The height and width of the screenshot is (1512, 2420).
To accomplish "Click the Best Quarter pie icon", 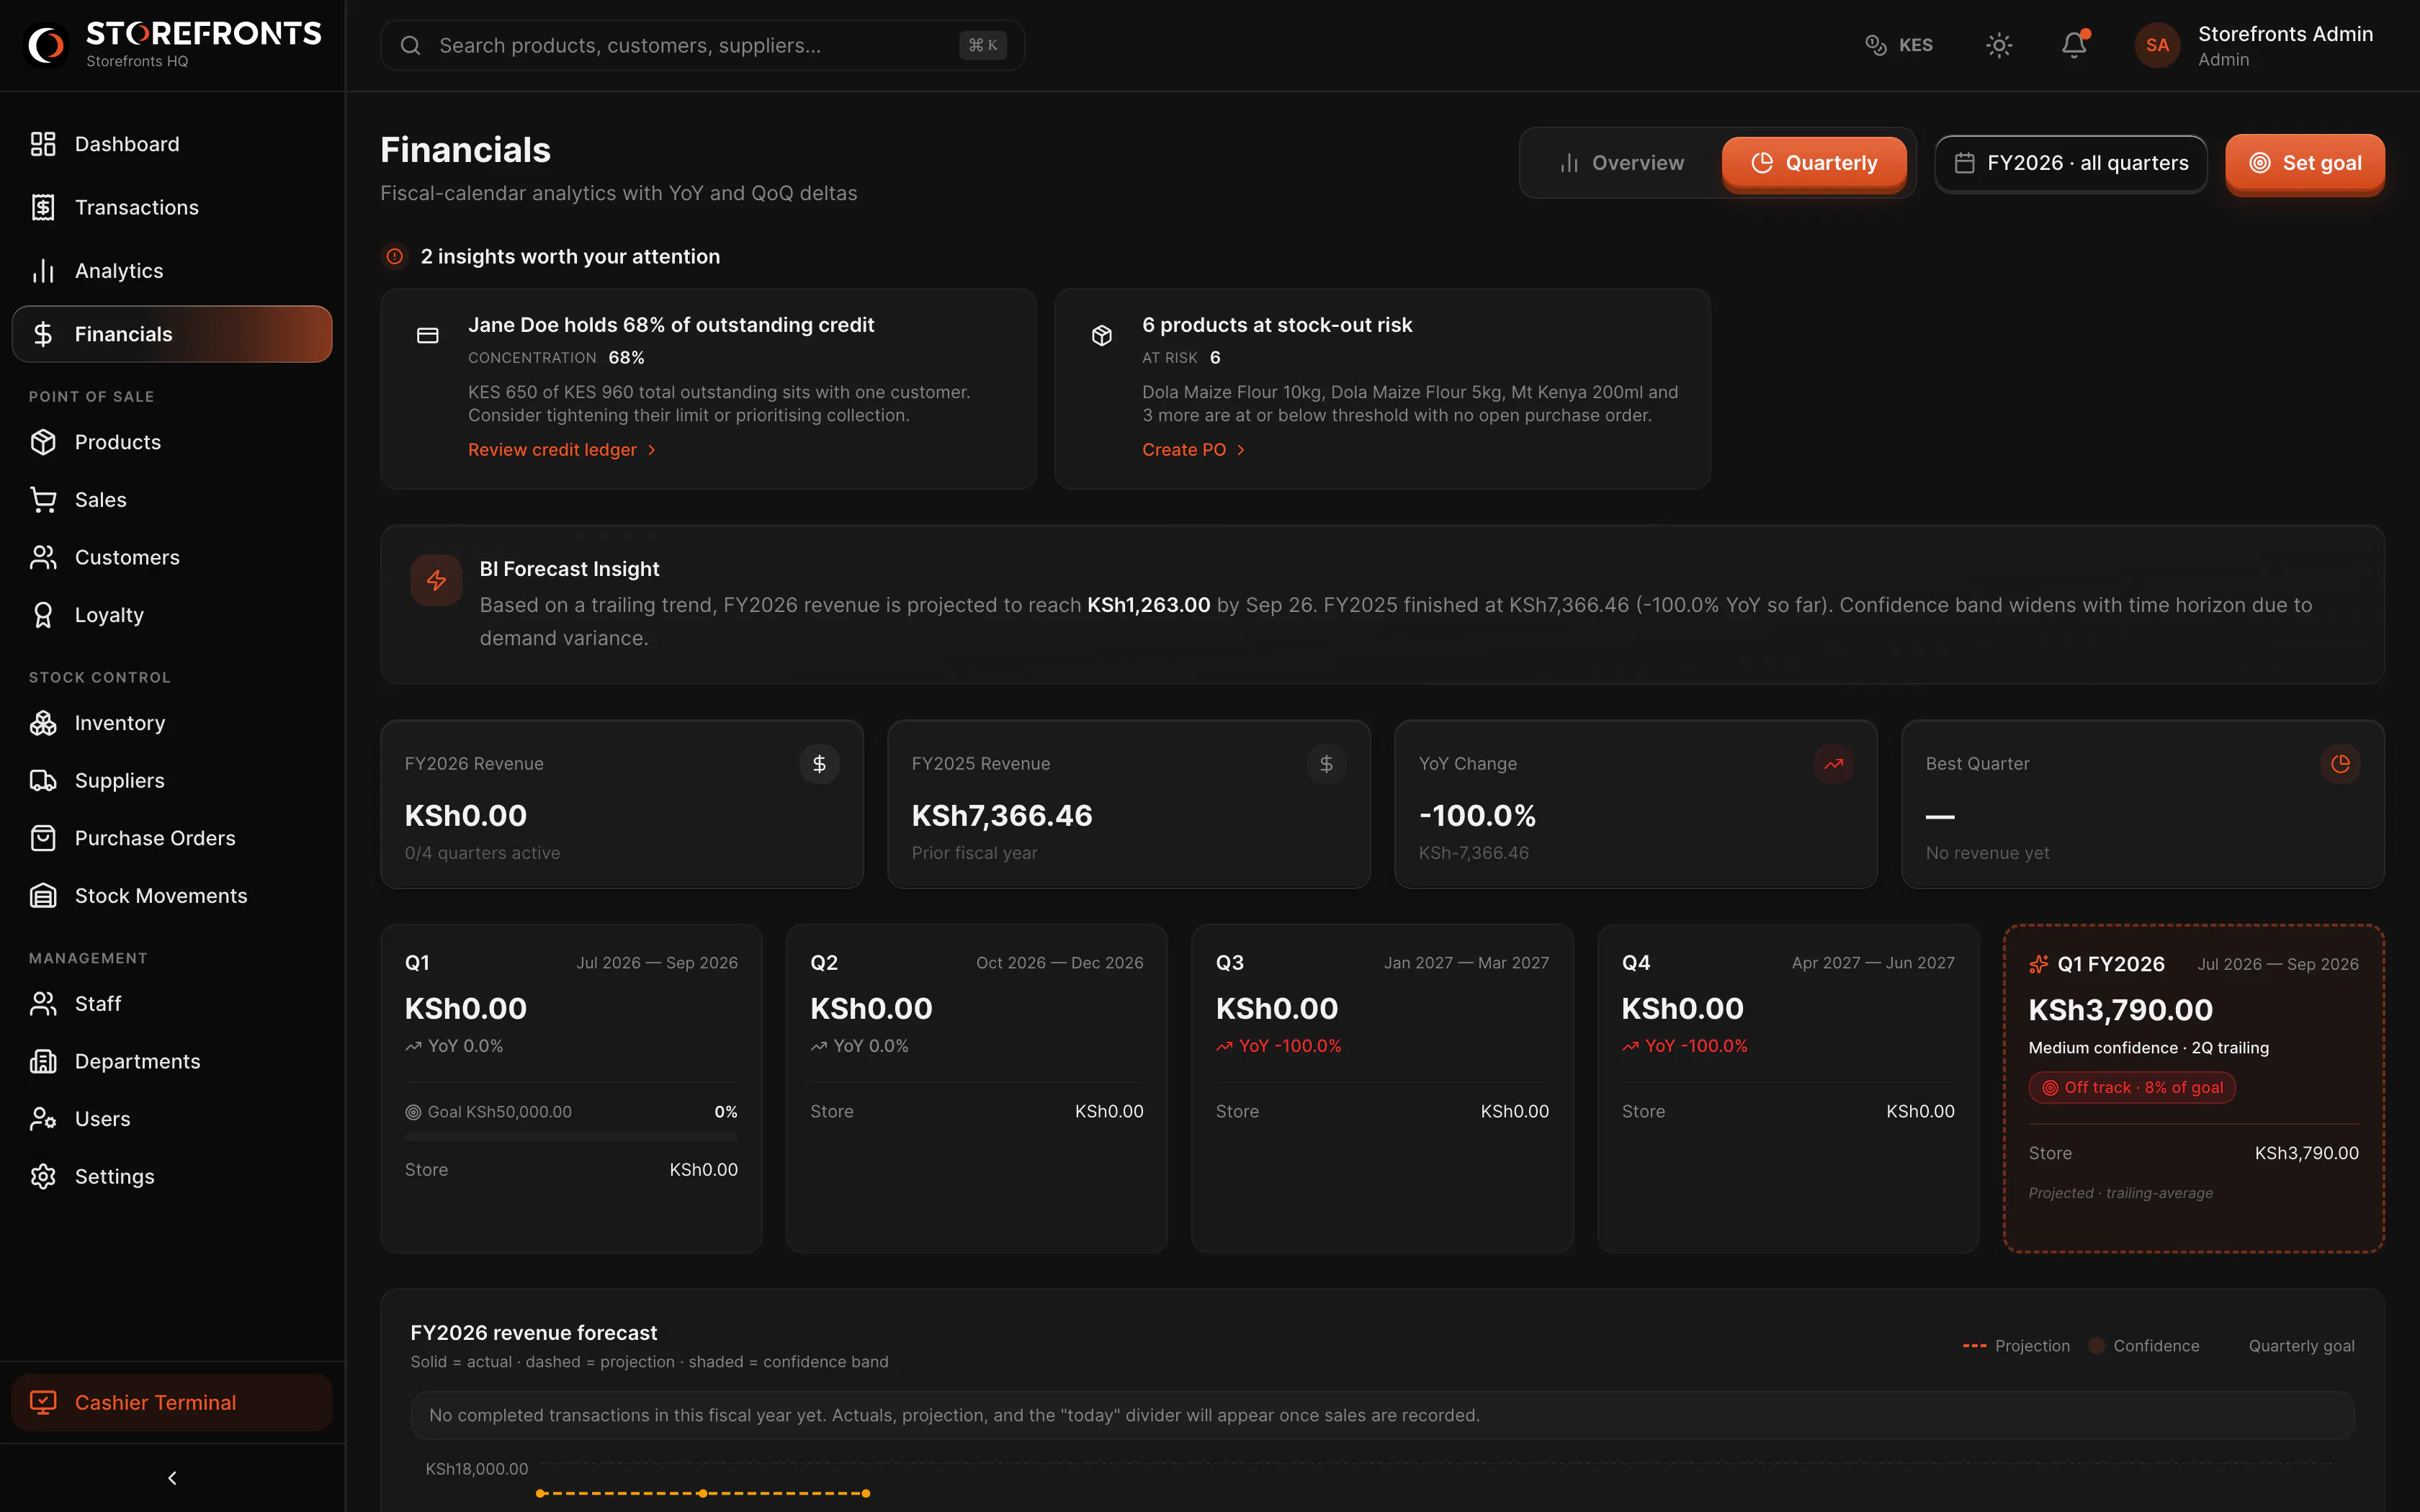I will click(x=2340, y=764).
